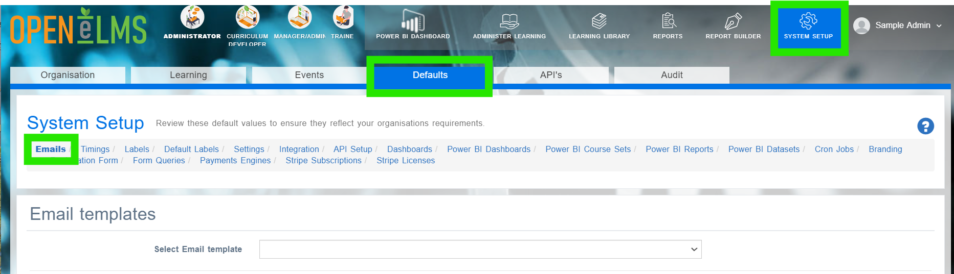Select the Curriculum Developer role icon
This screenshot has height=274, width=954.
[248, 18]
